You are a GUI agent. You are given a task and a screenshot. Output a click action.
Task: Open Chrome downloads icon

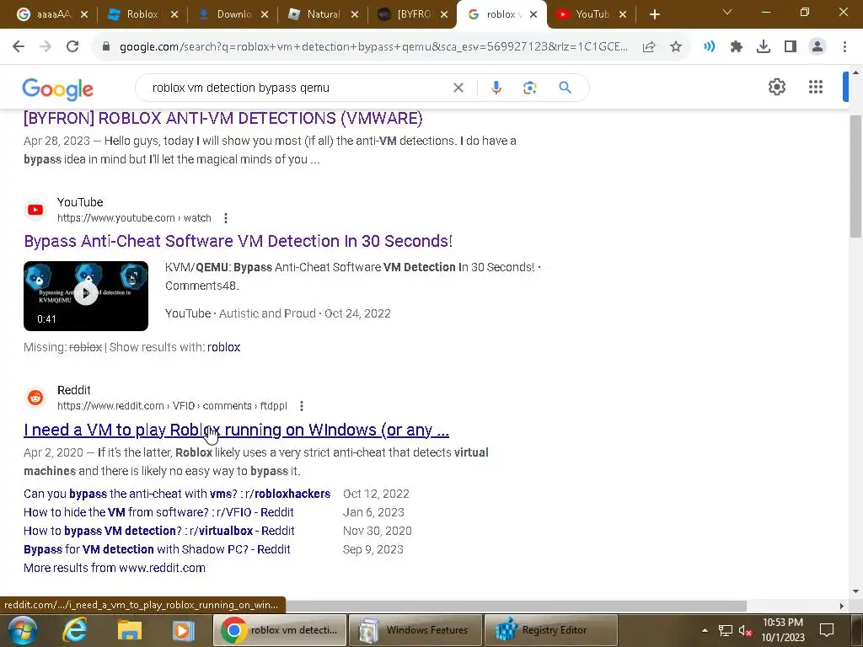point(764,47)
